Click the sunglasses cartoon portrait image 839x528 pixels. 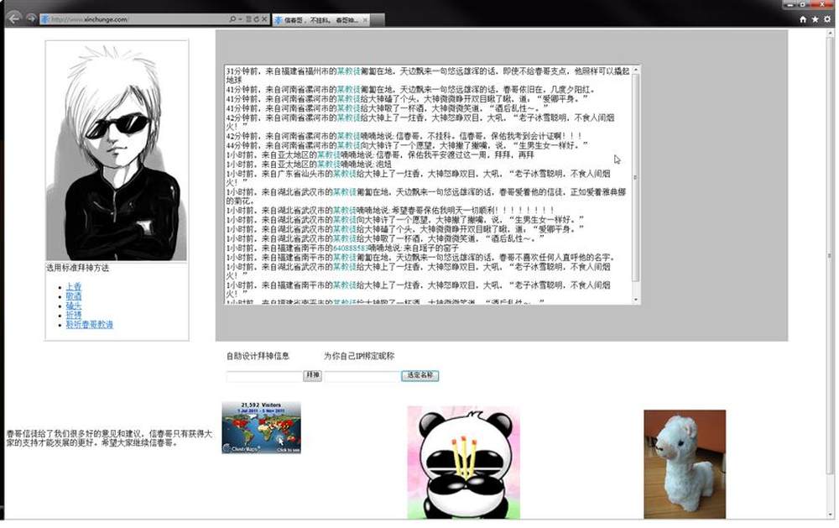(x=117, y=151)
